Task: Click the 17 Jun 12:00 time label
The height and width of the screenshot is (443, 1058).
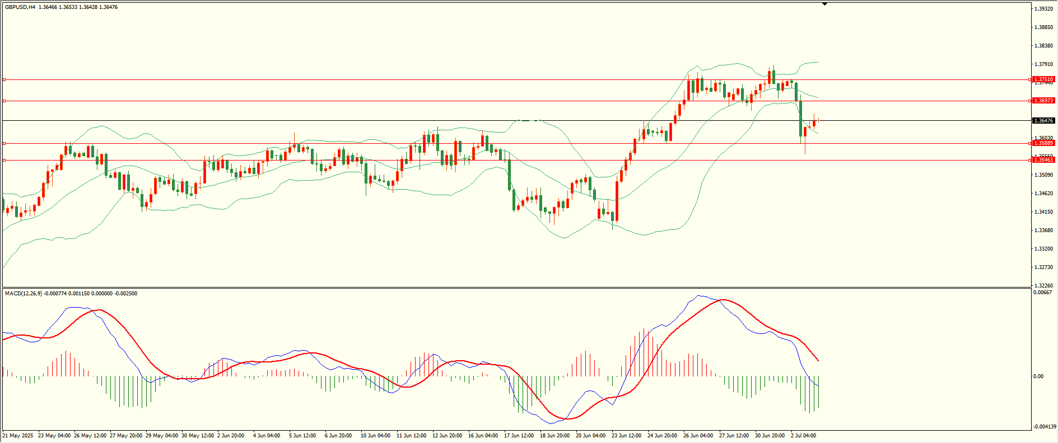Action: 519,436
